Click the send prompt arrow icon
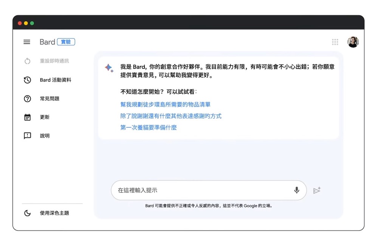 [x=317, y=190]
